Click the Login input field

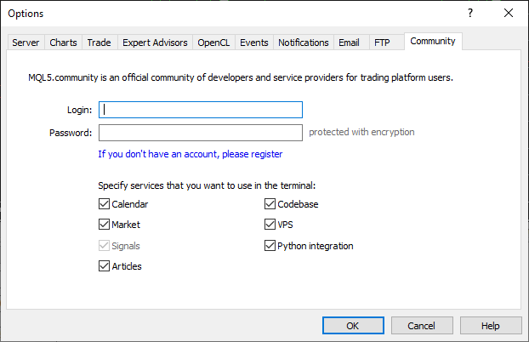coord(201,110)
